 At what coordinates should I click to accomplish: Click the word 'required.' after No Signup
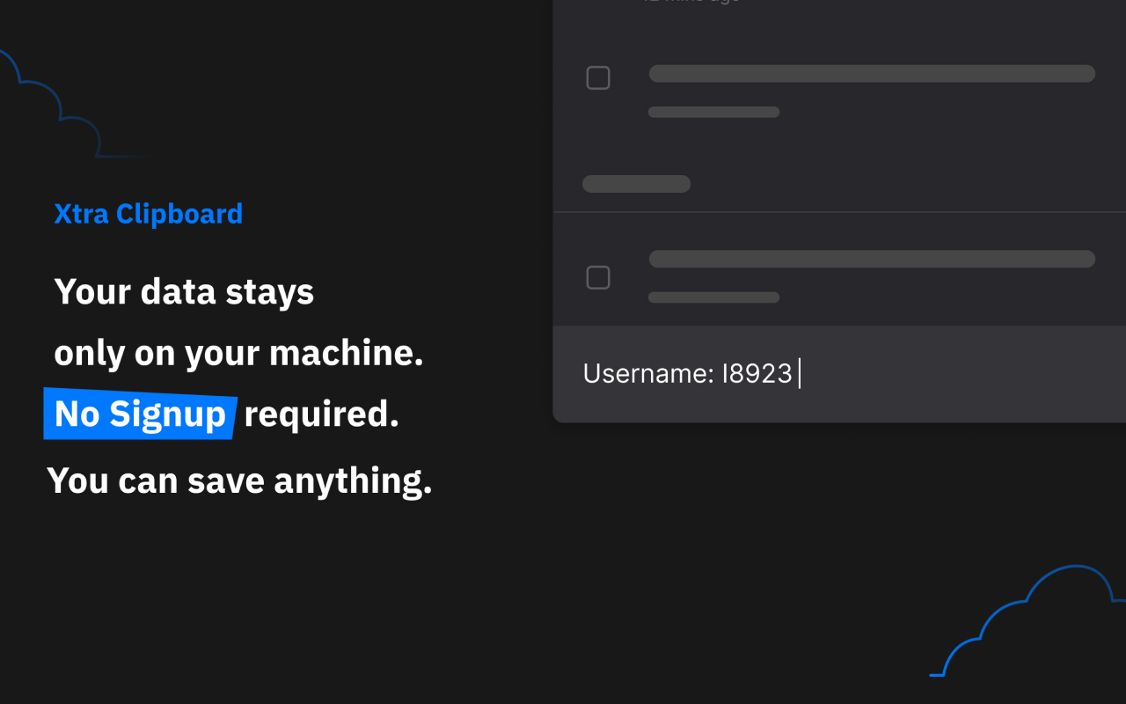pos(321,414)
